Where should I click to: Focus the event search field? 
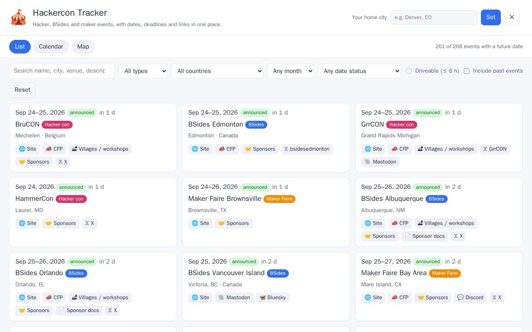click(62, 71)
